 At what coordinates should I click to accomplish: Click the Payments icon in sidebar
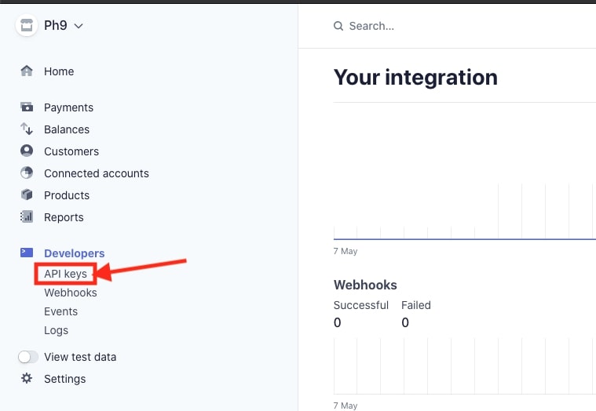(27, 107)
